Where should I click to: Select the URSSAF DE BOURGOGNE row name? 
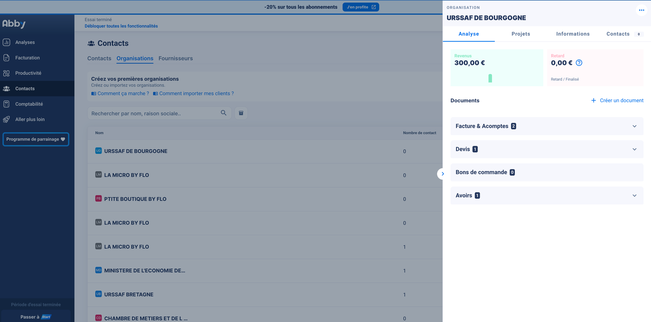coord(136,151)
